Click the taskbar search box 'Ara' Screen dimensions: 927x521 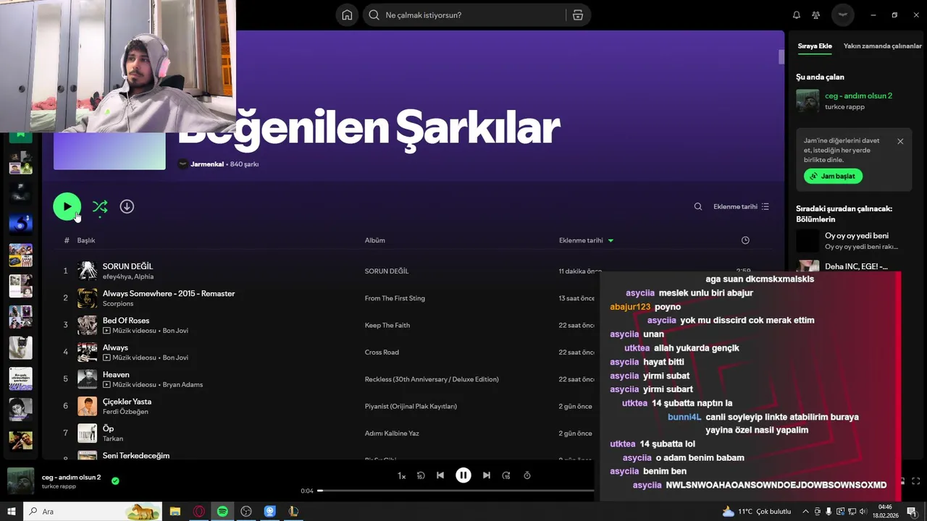click(x=93, y=512)
